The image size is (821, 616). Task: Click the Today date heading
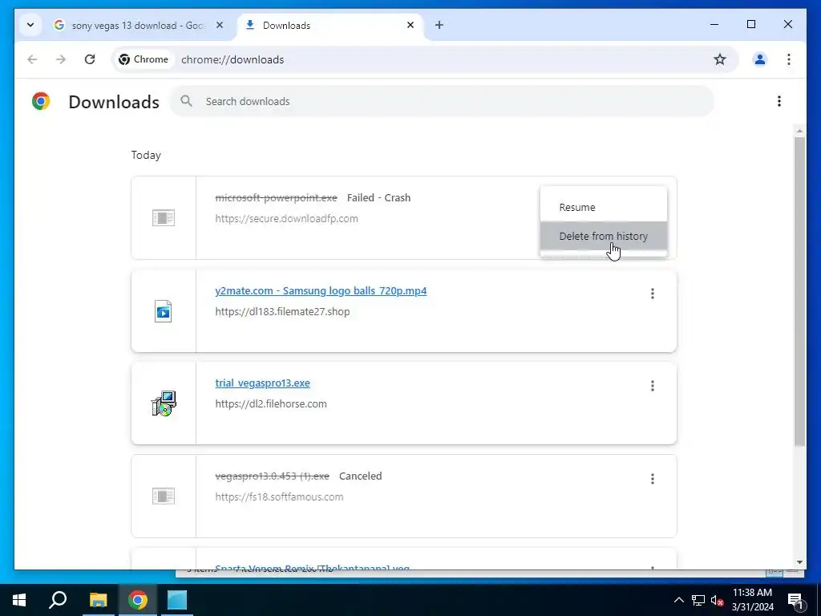[x=146, y=155]
